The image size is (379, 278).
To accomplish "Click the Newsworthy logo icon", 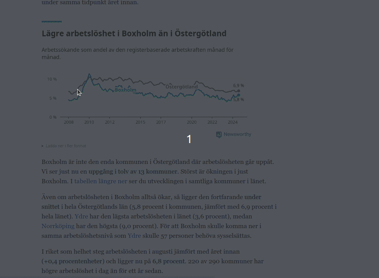I will click(219, 135).
